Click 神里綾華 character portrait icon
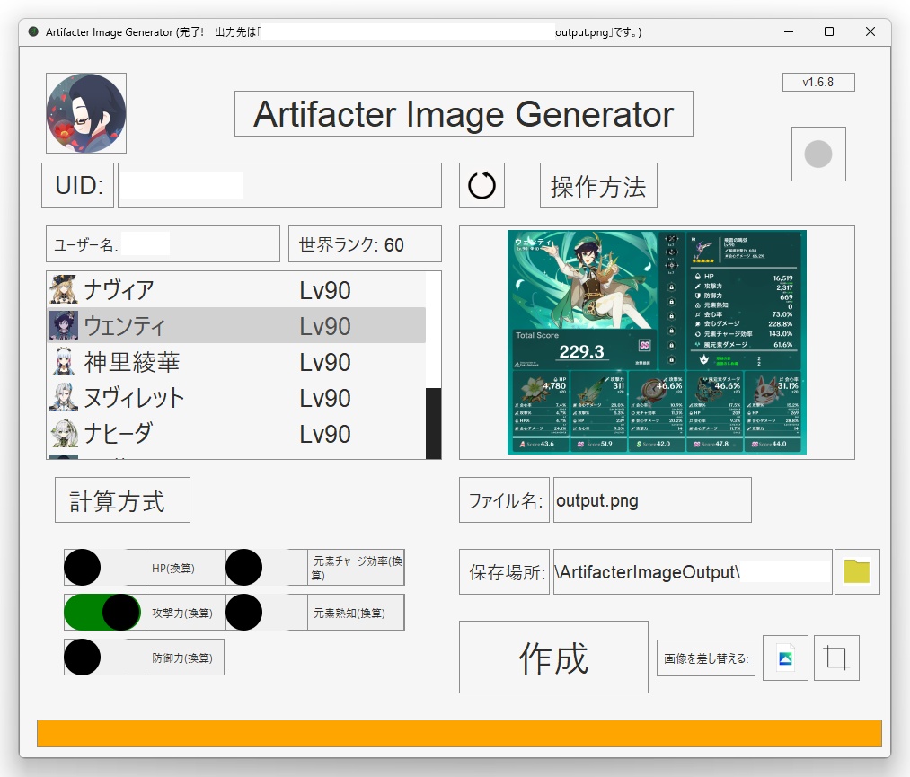This screenshot has height=777, width=910. coord(63,361)
